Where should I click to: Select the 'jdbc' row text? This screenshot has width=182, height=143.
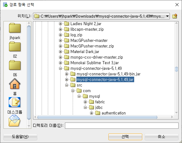(x=99, y=107)
